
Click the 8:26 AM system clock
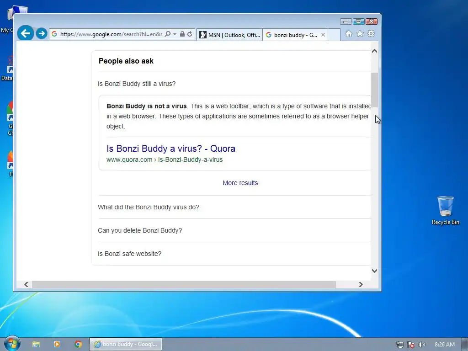pos(444,345)
